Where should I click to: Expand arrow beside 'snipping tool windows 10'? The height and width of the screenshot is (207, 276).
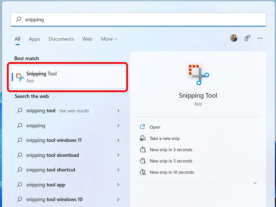(x=118, y=199)
